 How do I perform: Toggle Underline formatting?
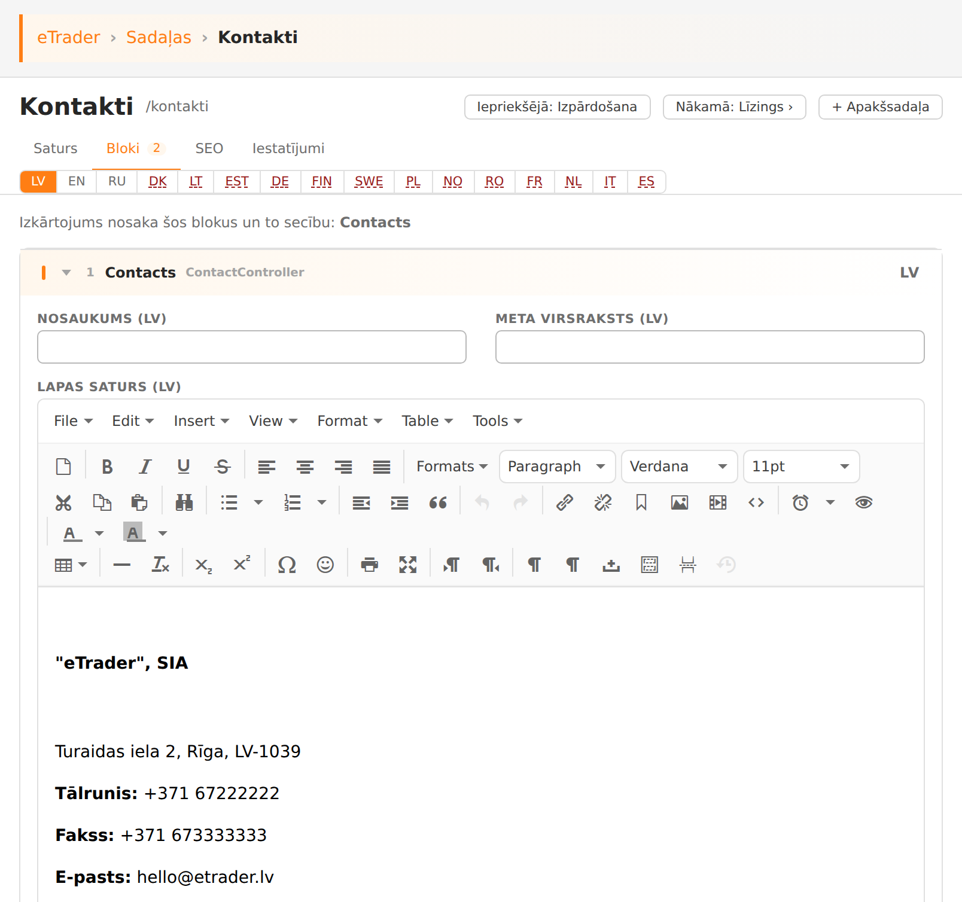tap(184, 467)
